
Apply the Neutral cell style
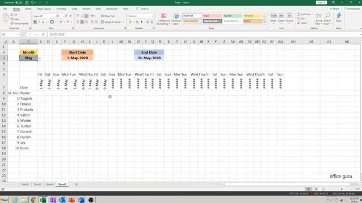pyautogui.click(x=253, y=16)
